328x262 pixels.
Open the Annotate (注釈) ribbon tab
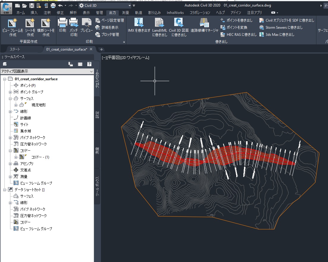click(47, 13)
